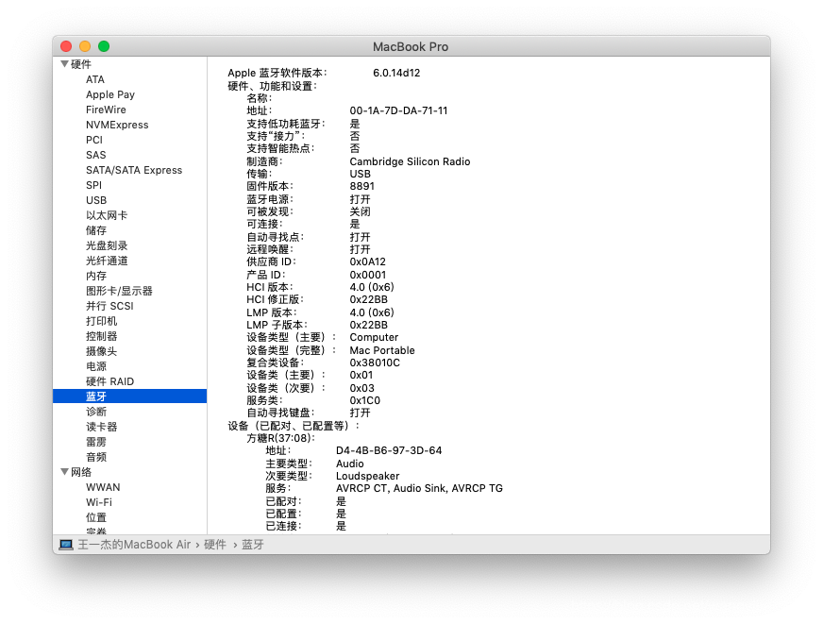823x624 pixels.
Task: Open the 内存 entry
Action: tap(96, 276)
